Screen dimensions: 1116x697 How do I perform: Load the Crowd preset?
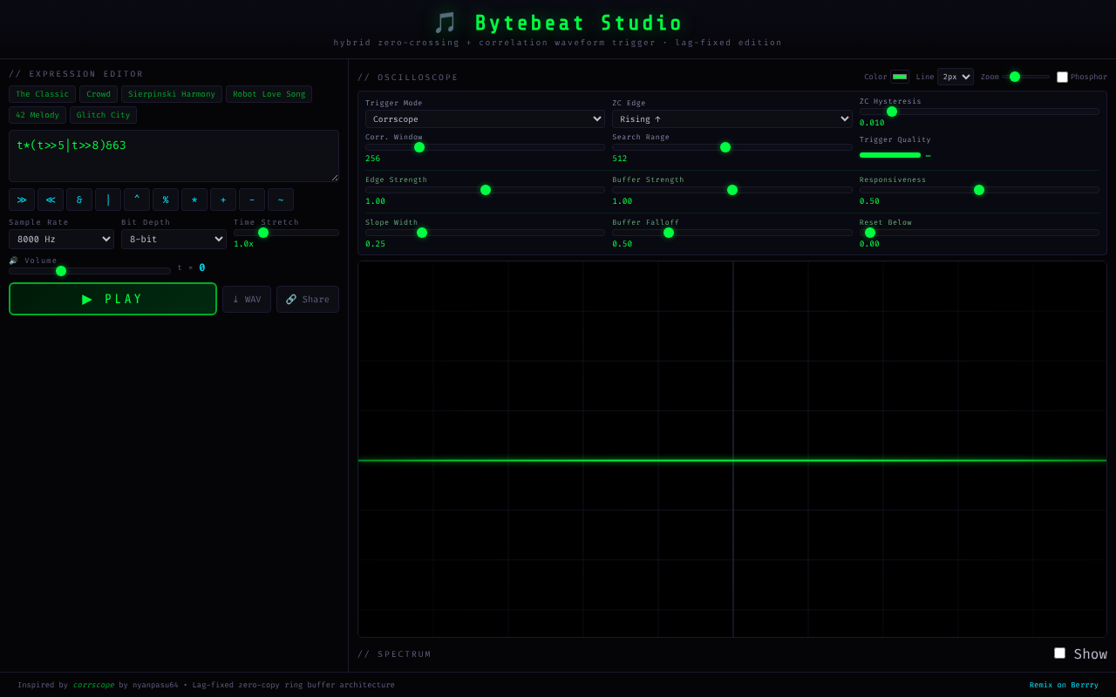click(99, 94)
